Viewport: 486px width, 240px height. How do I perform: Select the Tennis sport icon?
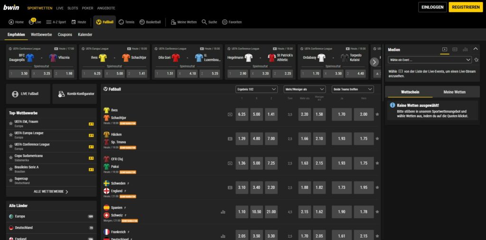click(x=126, y=22)
